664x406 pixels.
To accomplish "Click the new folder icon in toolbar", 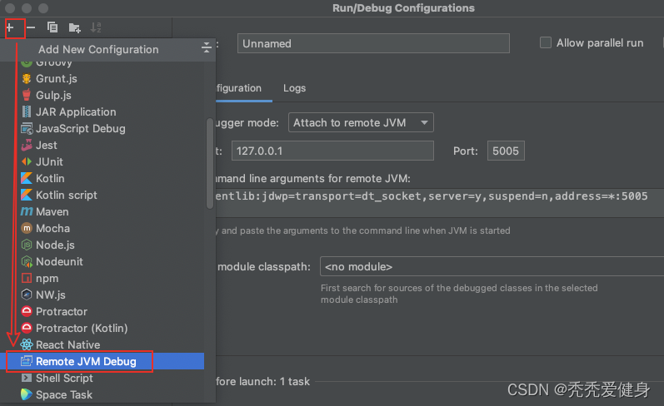I will coord(75,27).
